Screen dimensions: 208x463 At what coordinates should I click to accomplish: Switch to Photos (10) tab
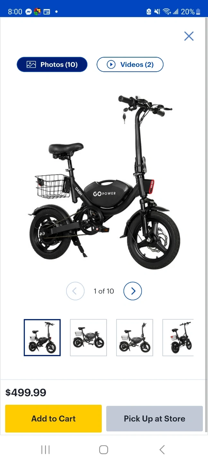(x=52, y=65)
